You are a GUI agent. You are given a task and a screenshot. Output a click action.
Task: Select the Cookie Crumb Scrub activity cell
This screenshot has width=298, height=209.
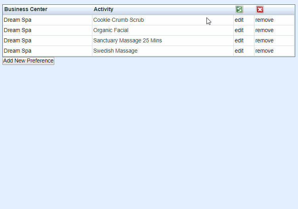(163, 20)
